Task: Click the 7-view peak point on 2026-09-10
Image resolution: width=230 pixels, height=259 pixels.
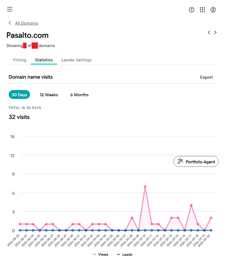Action: click(145, 187)
